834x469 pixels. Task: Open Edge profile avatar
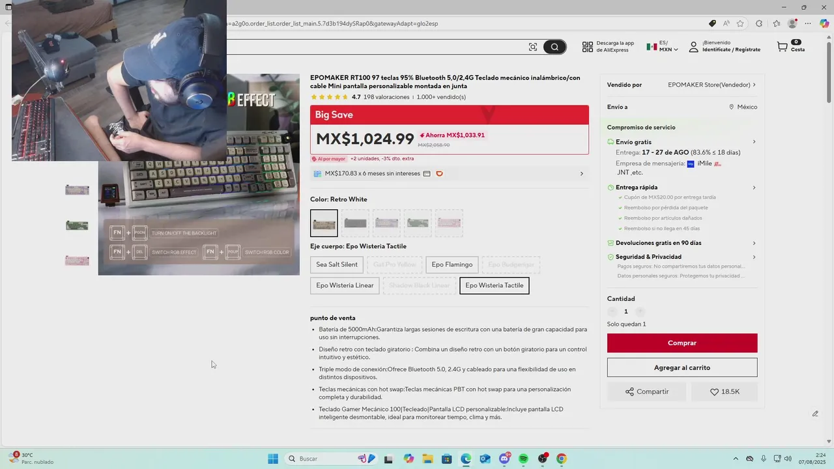click(792, 23)
